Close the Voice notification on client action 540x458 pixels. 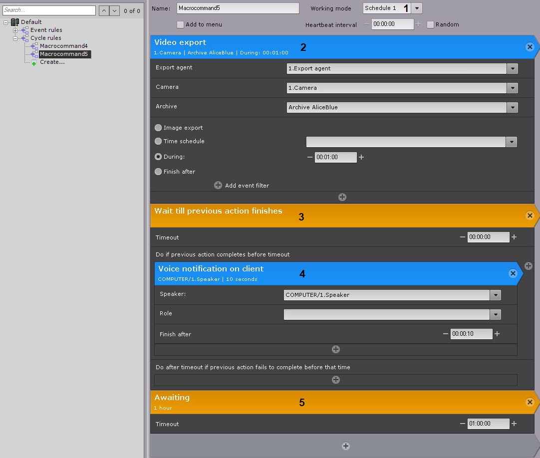point(513,273)
